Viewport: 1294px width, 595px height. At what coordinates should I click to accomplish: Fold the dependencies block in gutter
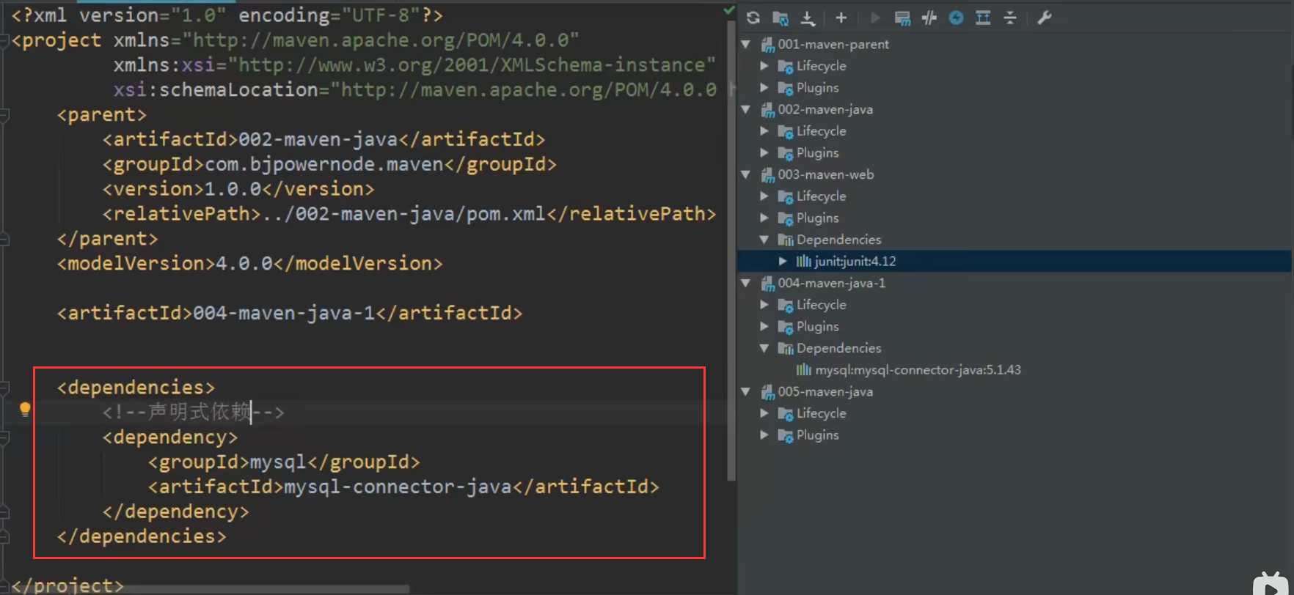click(x=4, y=388)
